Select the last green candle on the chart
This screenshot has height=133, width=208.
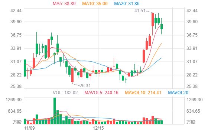click(x=162, y=27)
